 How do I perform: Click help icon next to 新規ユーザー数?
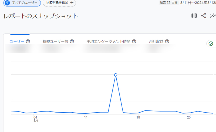click(72, 41)
